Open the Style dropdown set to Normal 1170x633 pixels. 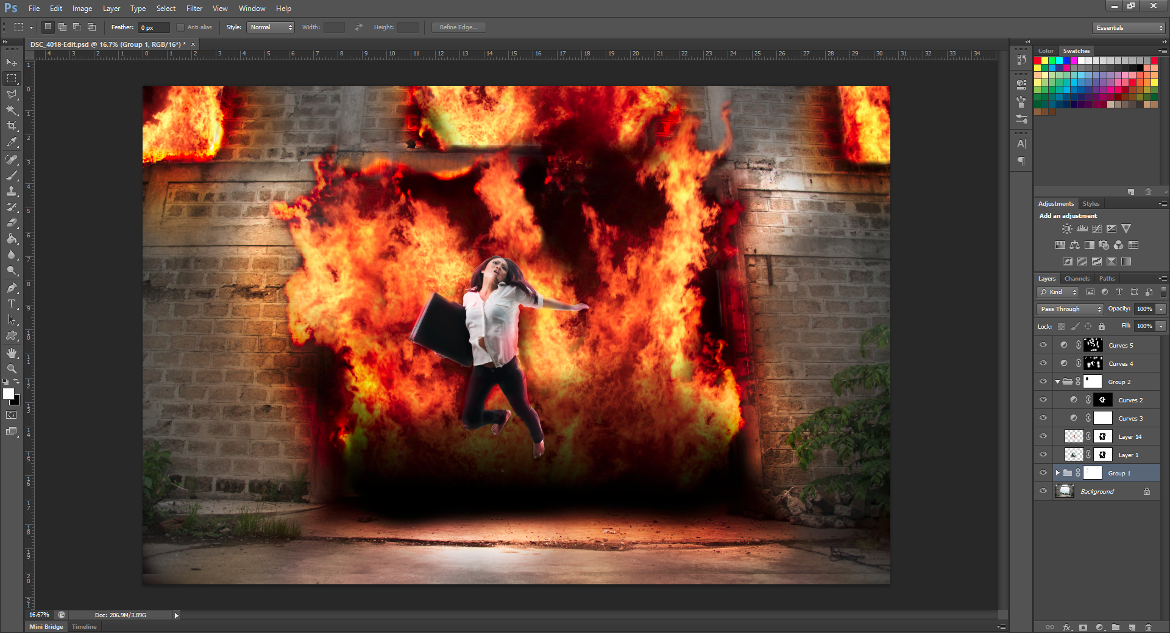271,27
